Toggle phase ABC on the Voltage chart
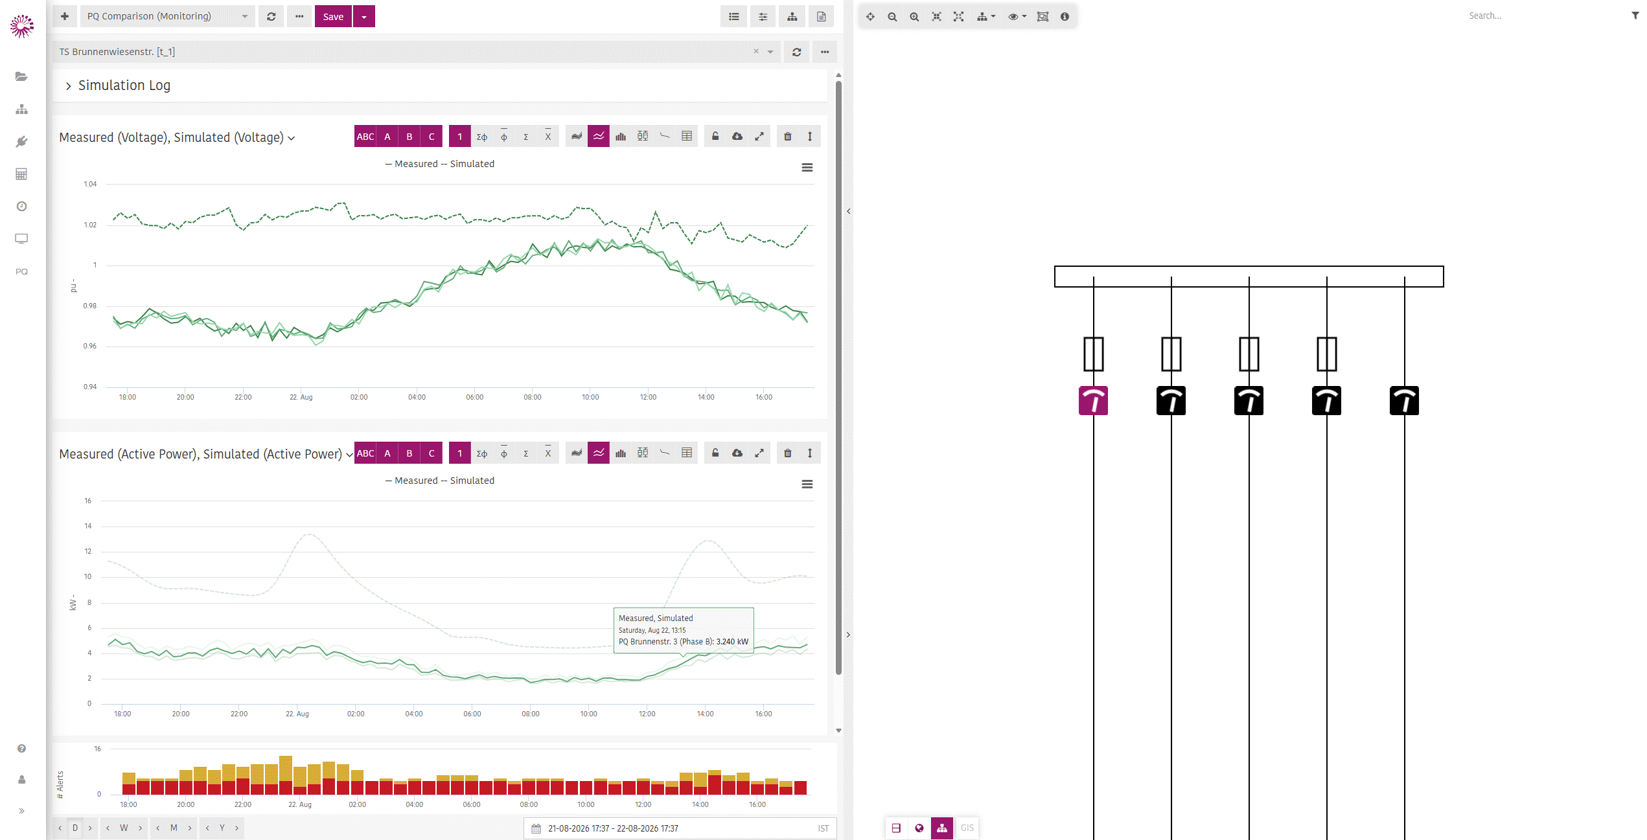 [365, 136]
